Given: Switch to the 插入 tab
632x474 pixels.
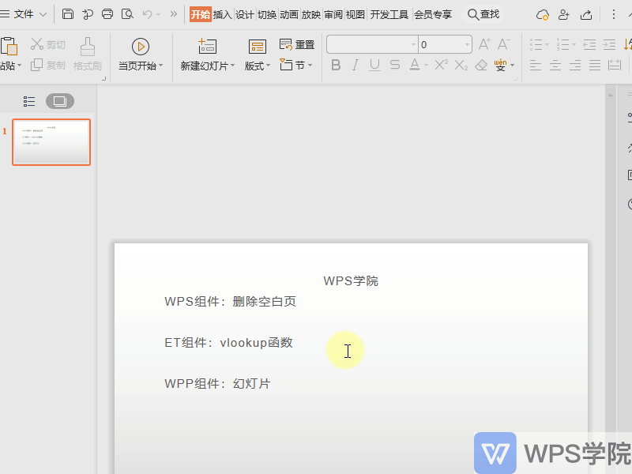Looking at the screenshot, I should (222, 14).
